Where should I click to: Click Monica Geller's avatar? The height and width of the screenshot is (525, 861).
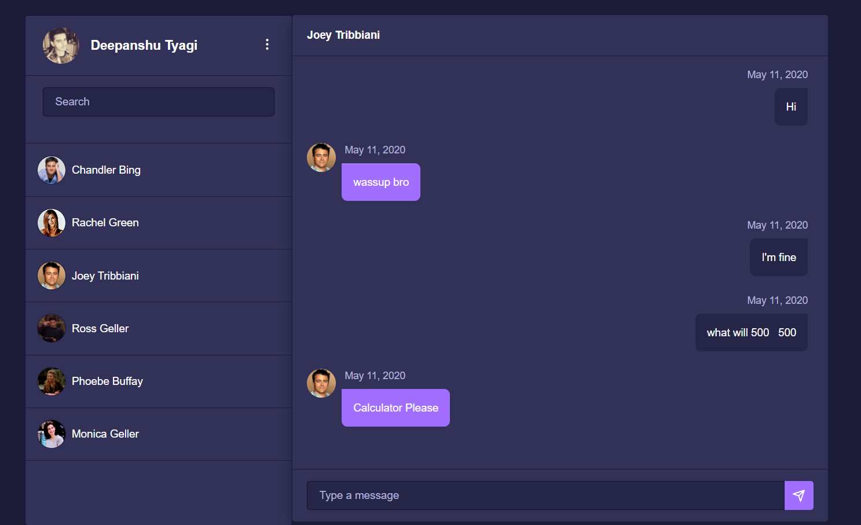point(52,434)
